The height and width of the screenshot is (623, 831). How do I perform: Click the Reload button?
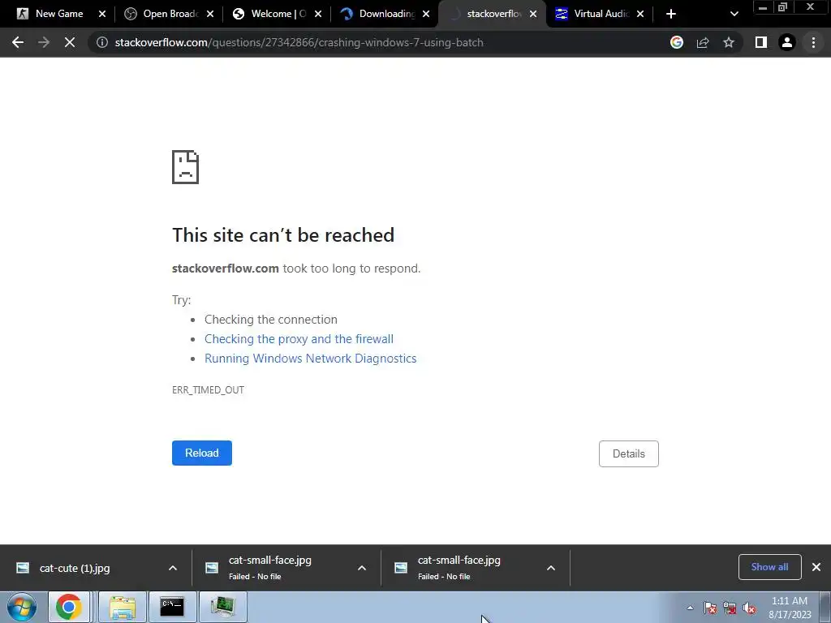202,453
